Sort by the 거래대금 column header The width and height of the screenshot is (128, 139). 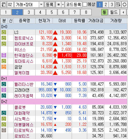coord(96,20)
